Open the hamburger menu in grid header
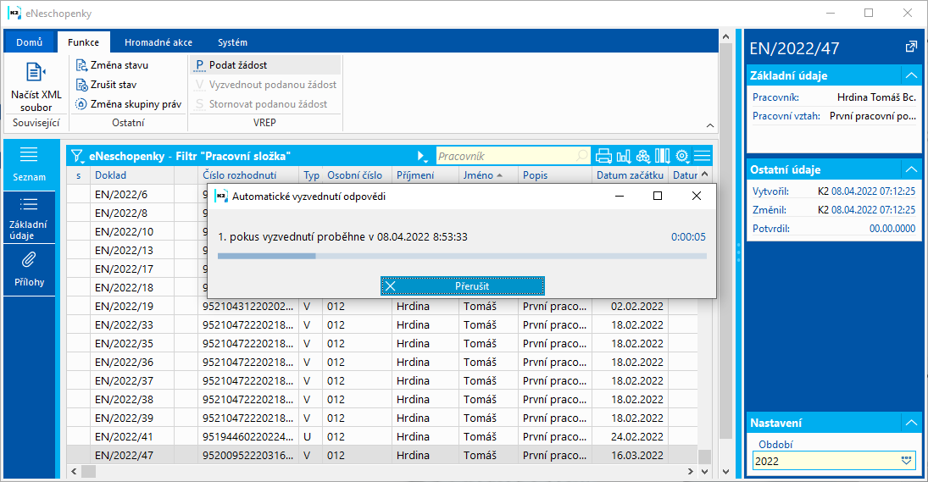The width and height of the screenshot is (928, 482). coord(702,156)
